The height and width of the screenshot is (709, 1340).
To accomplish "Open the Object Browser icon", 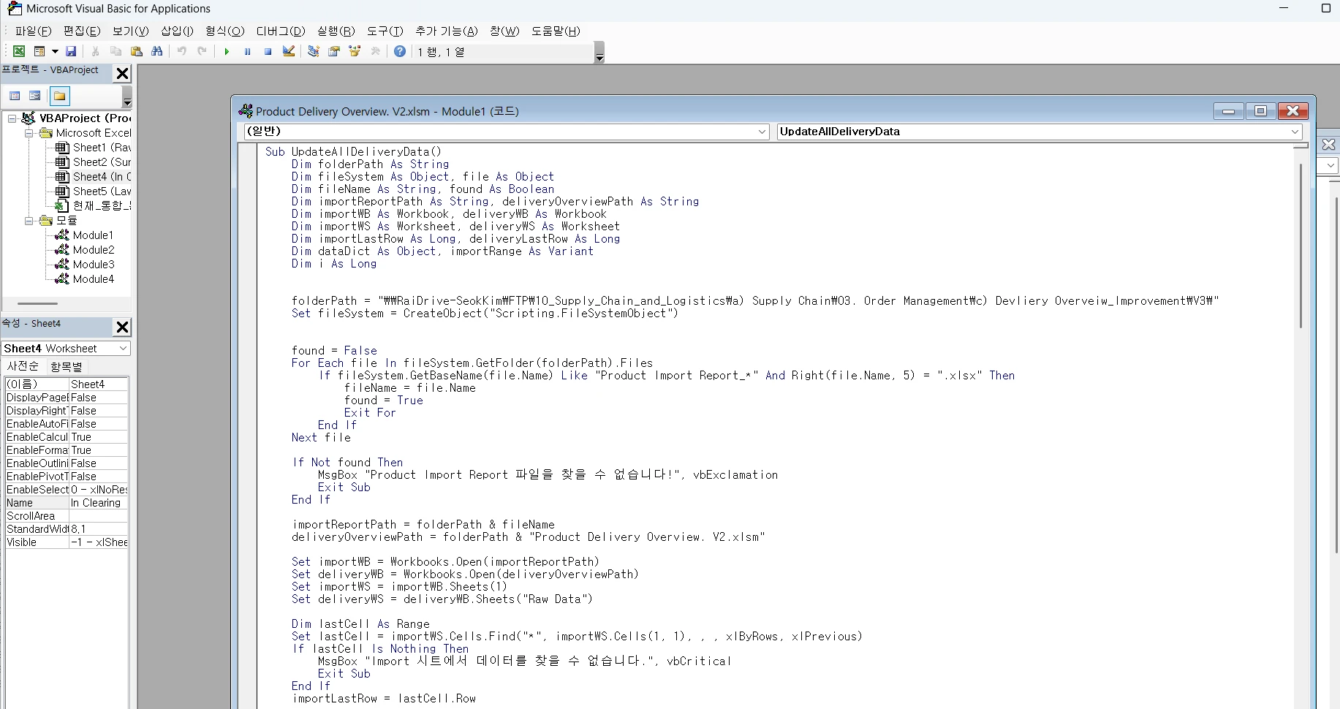I will [x=355, y=51].
